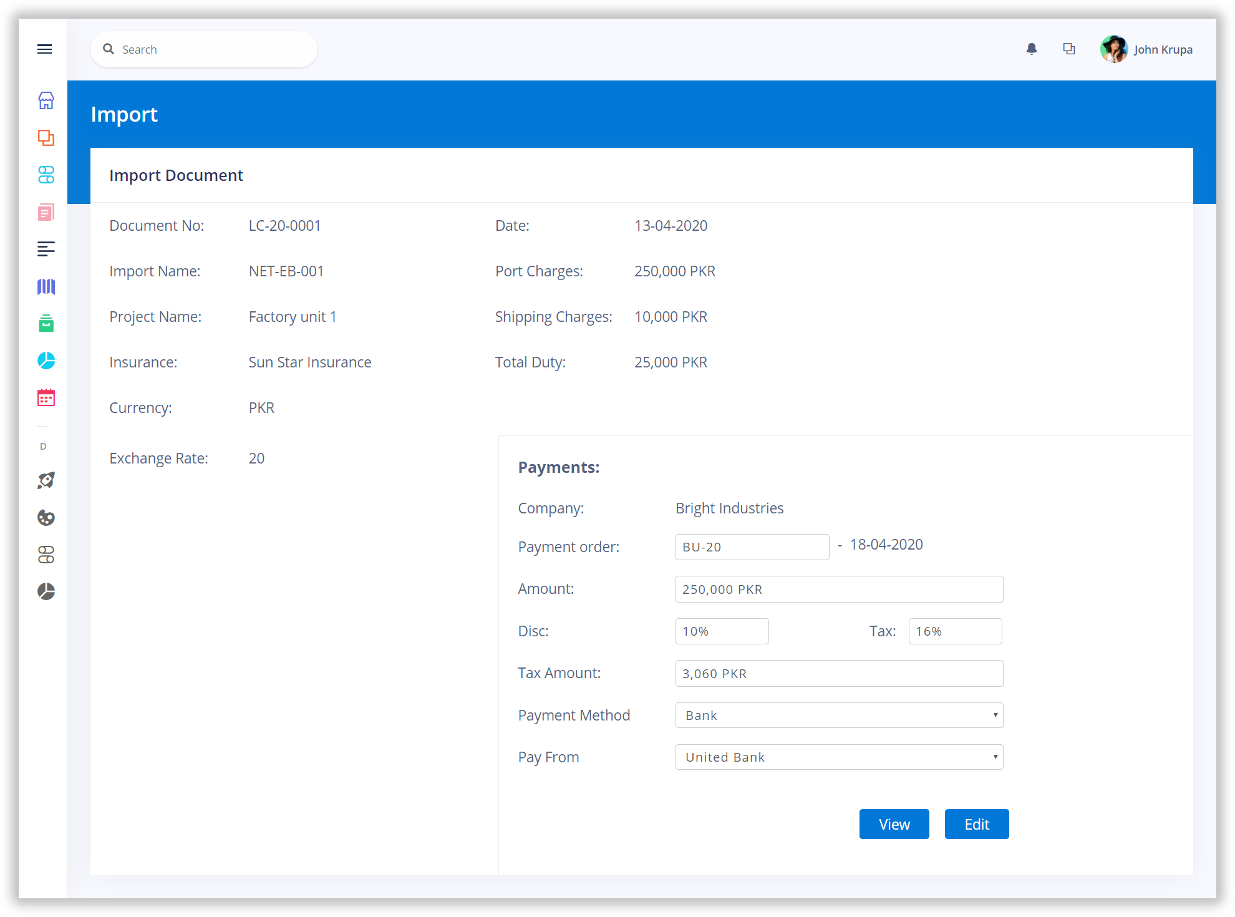This screenshot has width=1235, height=917.
Task: Select the teal toggles sidebar icon
Action: pyautogui.click(x=46, y=175)
